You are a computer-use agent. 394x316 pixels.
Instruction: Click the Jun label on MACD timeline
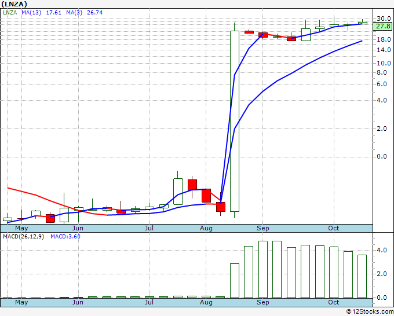click(78, 302)
